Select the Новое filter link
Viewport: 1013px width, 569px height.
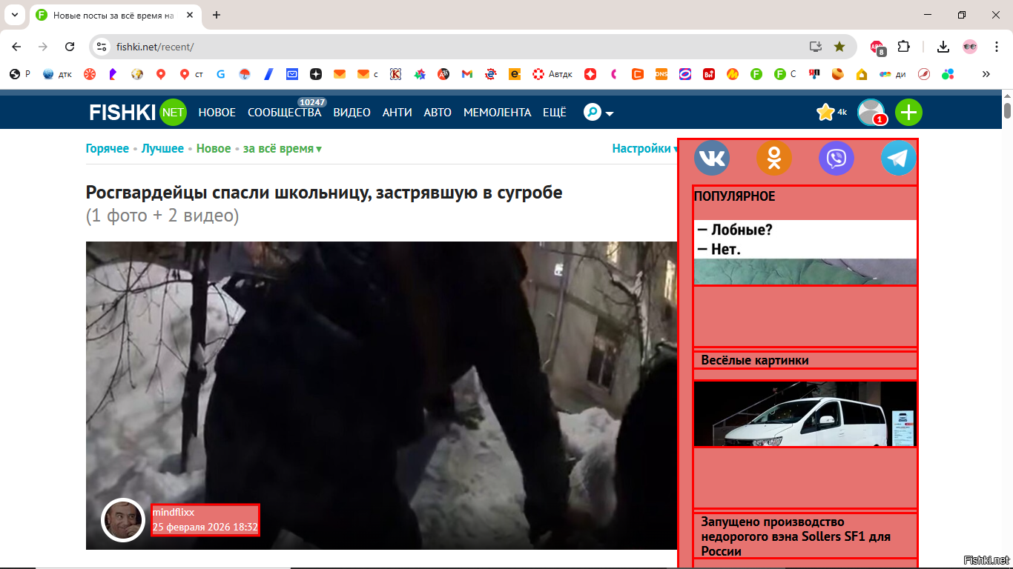(x=214, y=148)
